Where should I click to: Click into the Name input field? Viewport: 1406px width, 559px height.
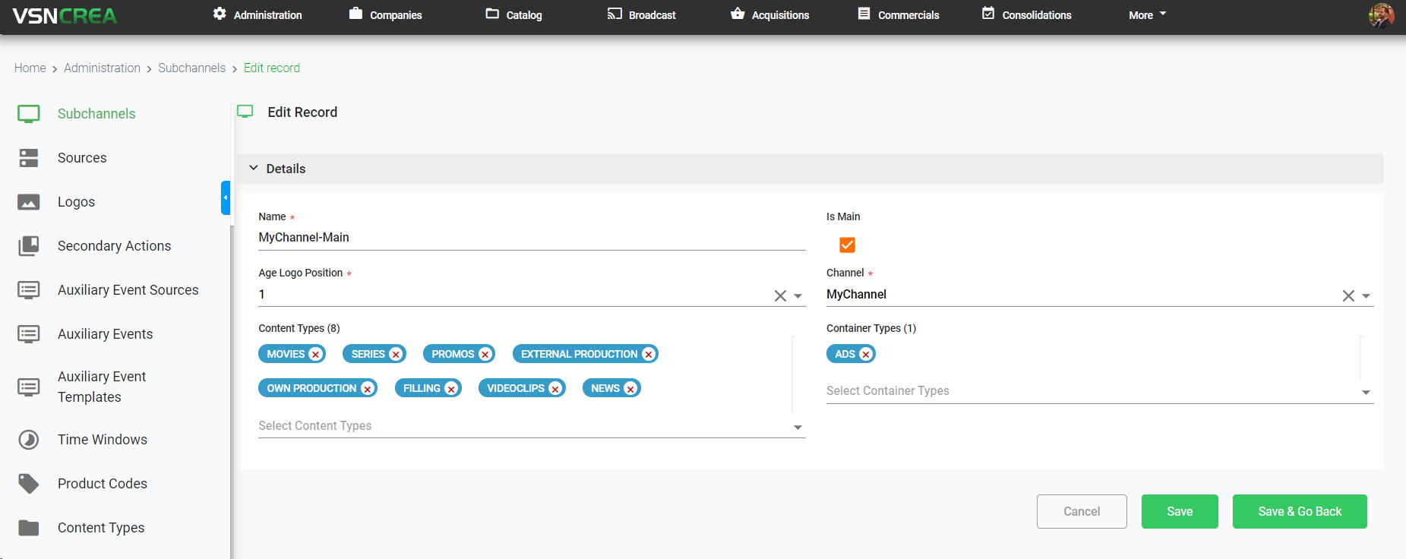[x=531, y=238]
